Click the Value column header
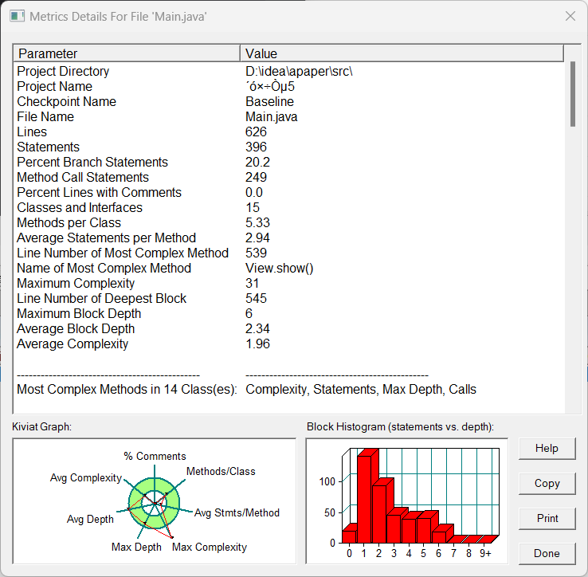588x577 pixels. (x=402, y=53)
